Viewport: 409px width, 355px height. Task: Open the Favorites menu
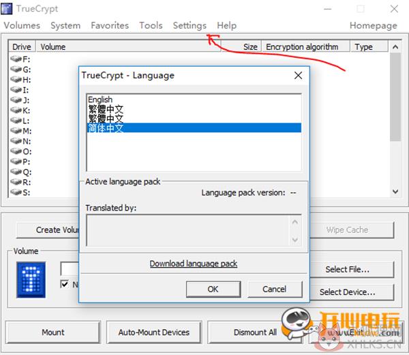[x=110, y=25]
